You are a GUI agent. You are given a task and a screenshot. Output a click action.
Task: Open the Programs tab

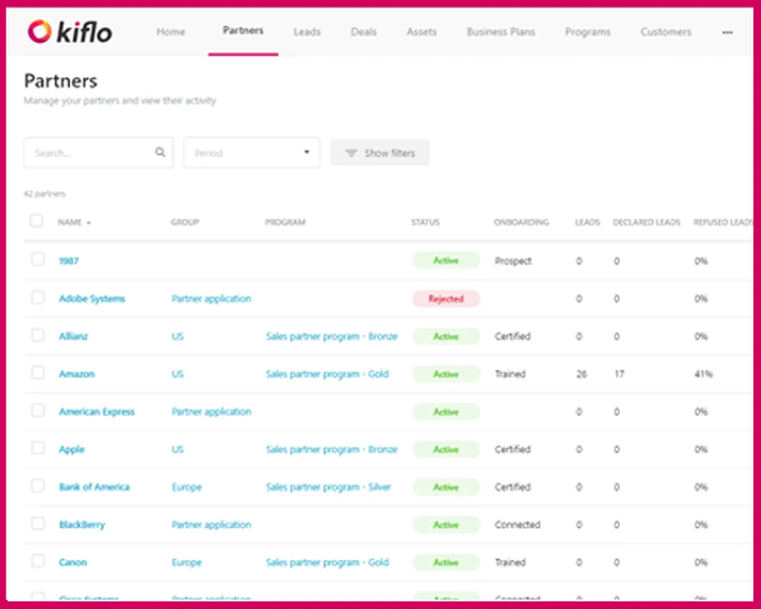click(588, 32)
